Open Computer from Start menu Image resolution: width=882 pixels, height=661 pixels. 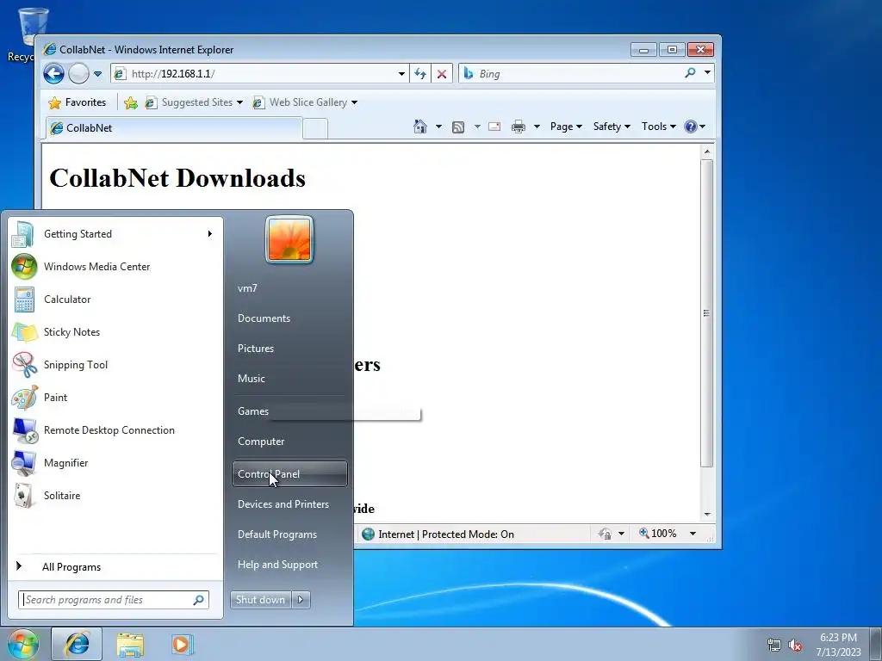tap(289, 442)
